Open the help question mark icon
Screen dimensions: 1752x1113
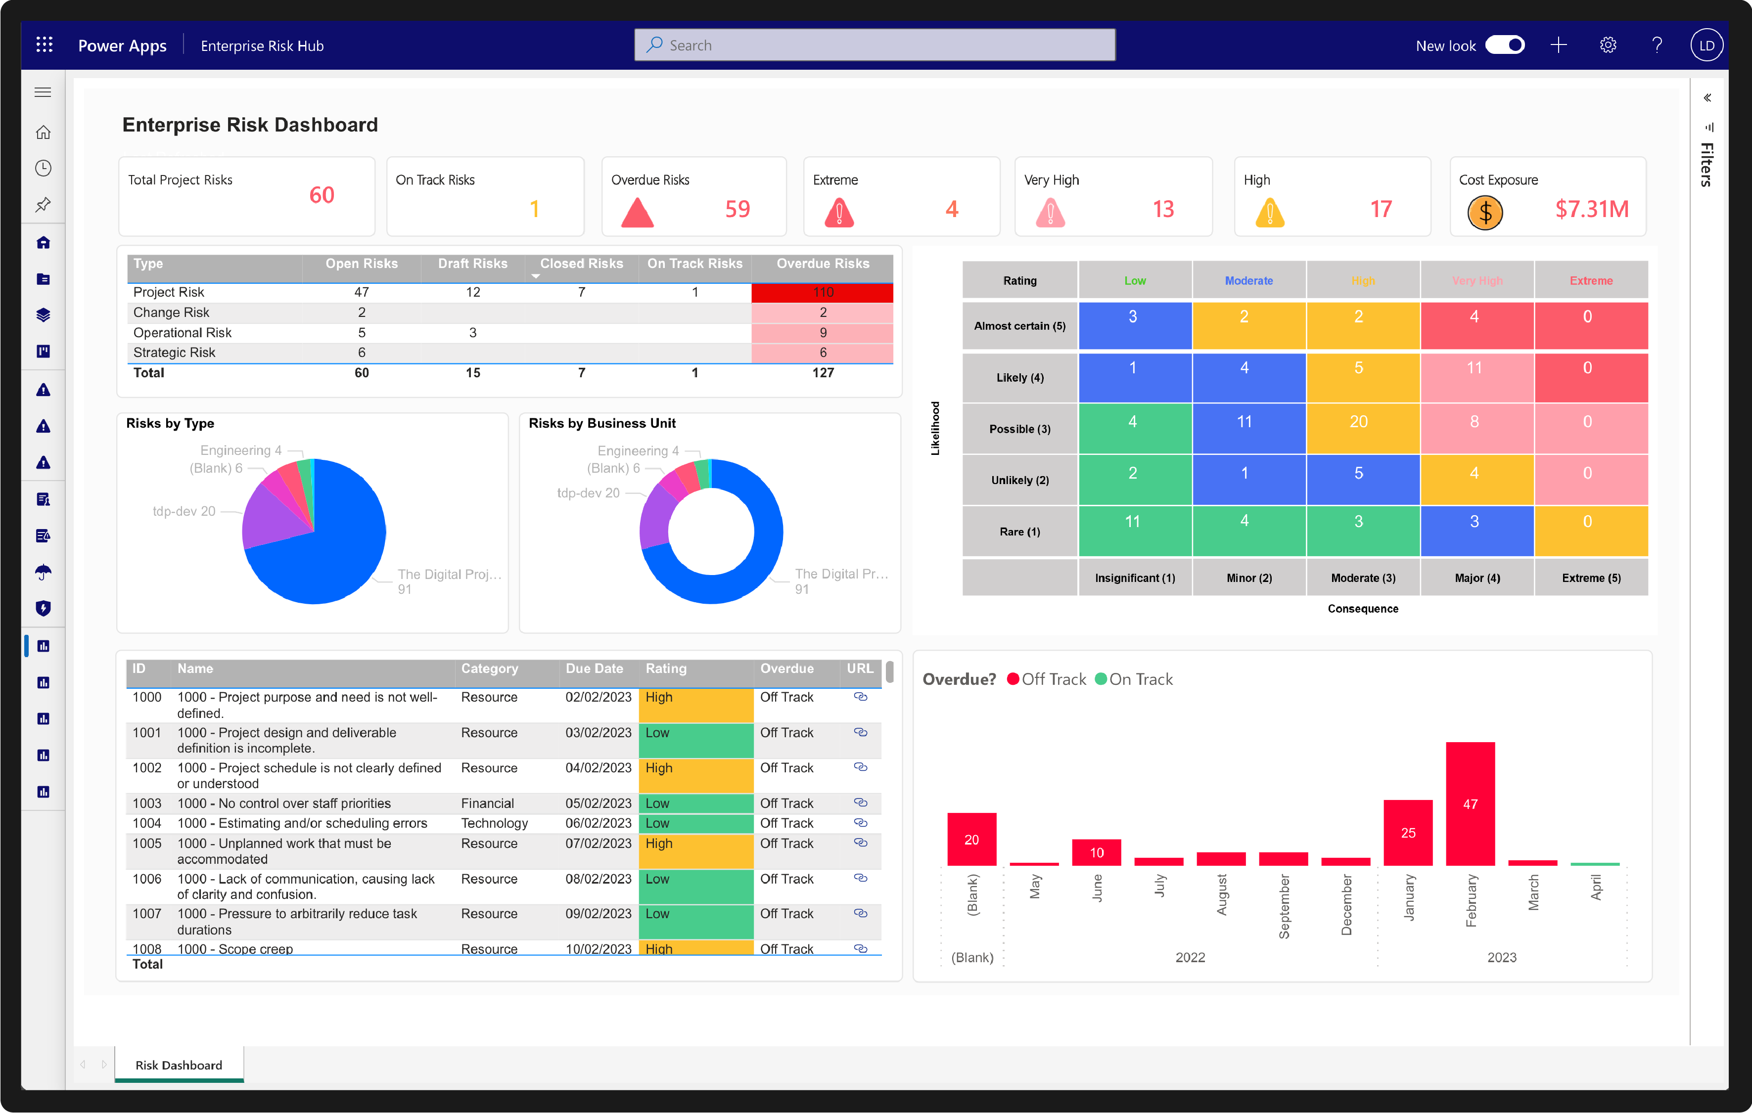(x=1657, y=45)
